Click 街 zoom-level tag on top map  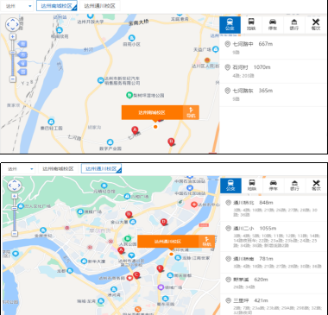click(x=22, y=44)
